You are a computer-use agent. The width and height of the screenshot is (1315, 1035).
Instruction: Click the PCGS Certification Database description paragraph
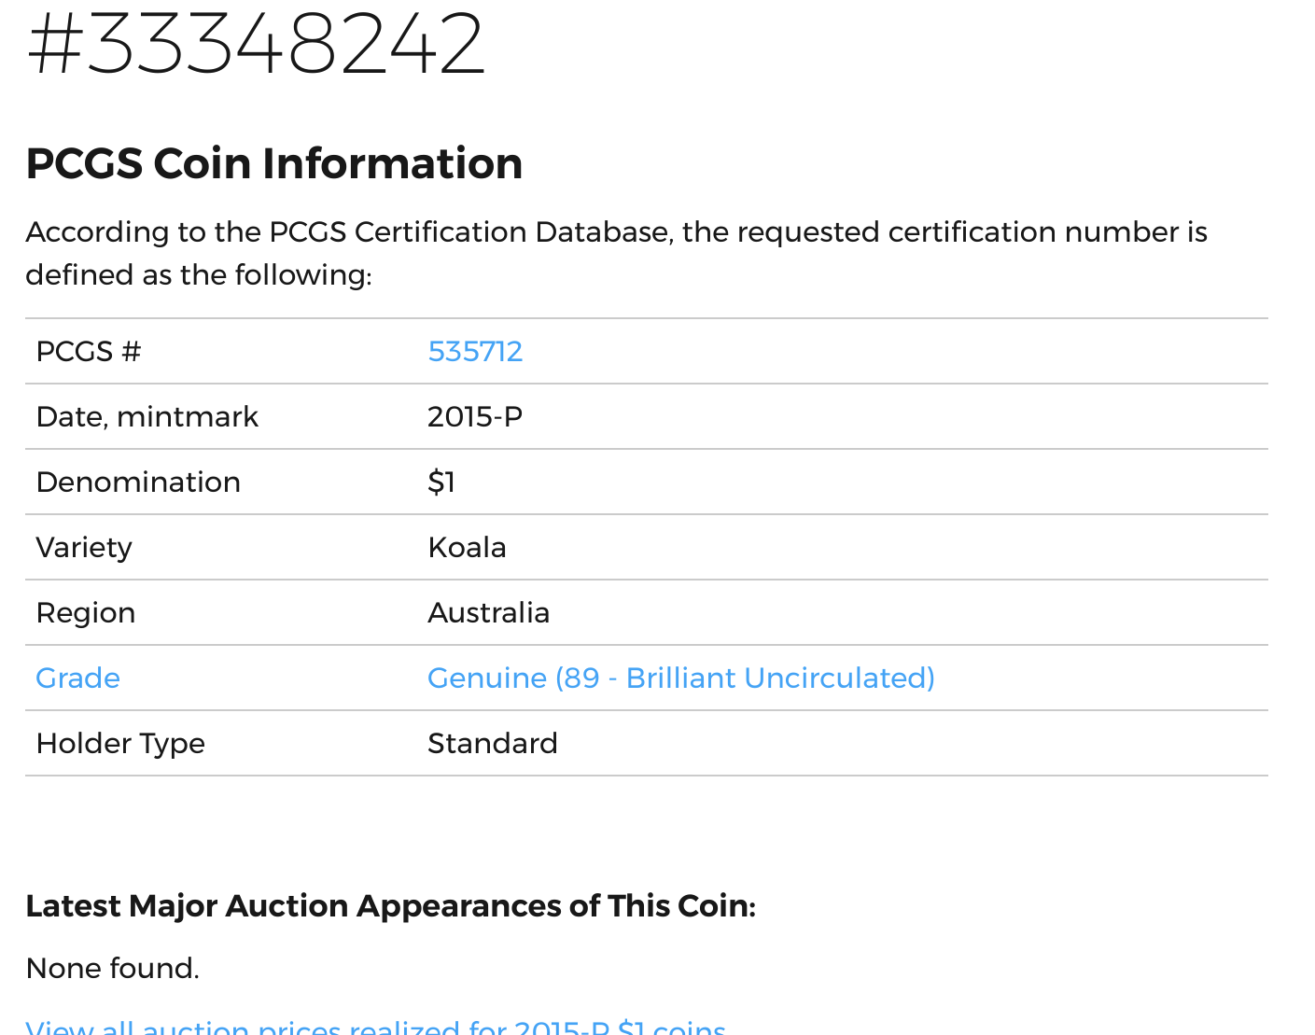pyautogui.click(x=616, y=253)
